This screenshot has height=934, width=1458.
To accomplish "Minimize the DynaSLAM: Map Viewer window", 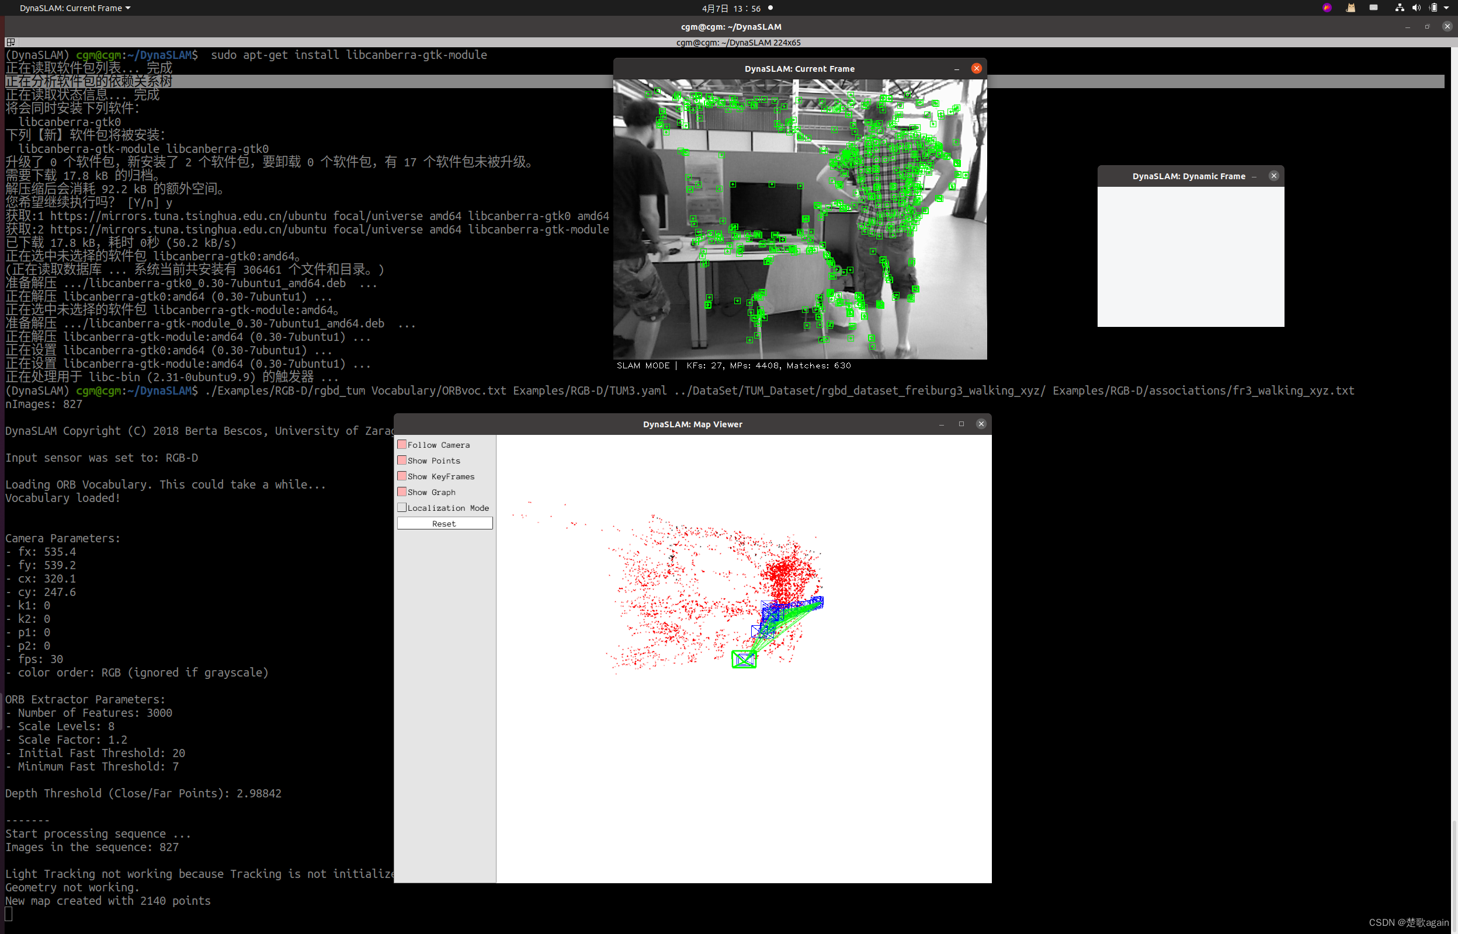I will click(942, 424).
